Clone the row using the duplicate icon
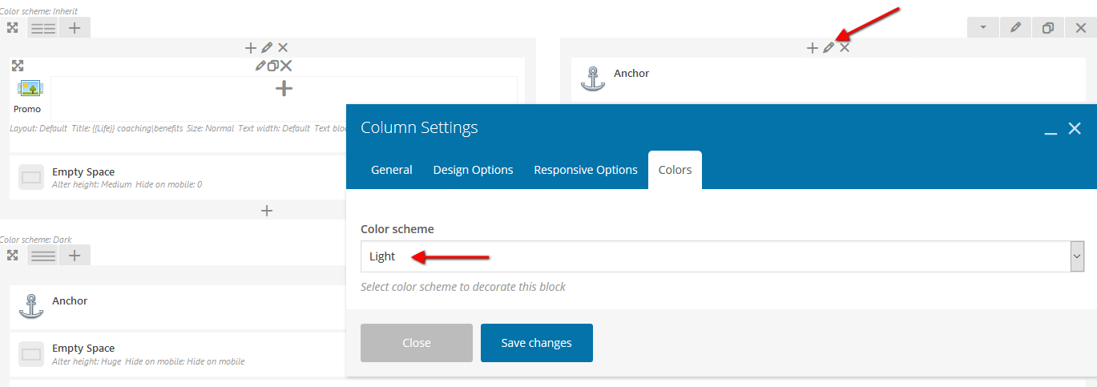This screenshot has height=387, width=1097. click(x=1048, y=28)
